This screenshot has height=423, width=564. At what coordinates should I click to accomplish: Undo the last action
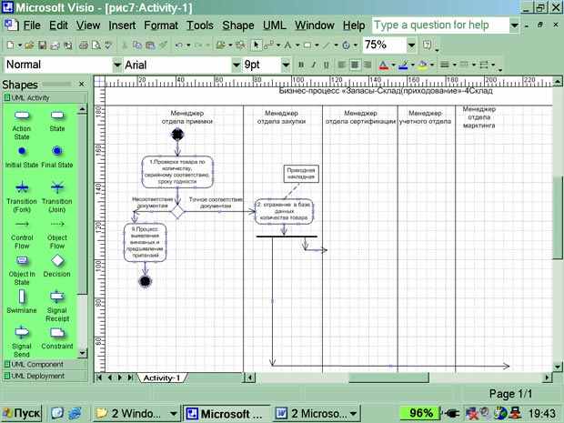coord(179,45)
